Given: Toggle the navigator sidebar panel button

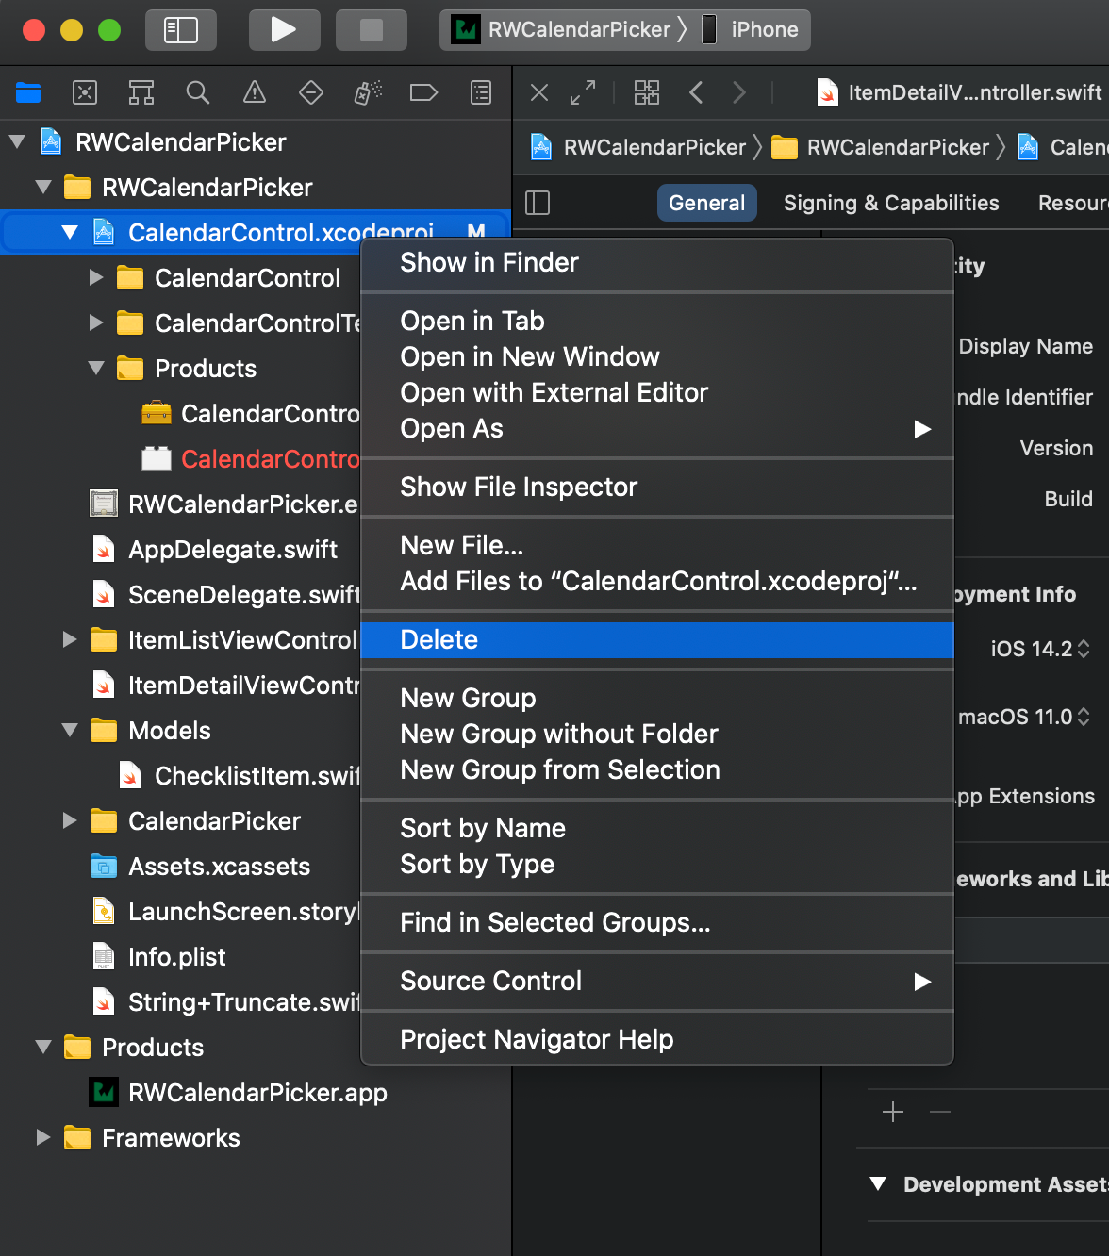Looking at the screenshot, I should pyautogui.click(x=181, y=30).
